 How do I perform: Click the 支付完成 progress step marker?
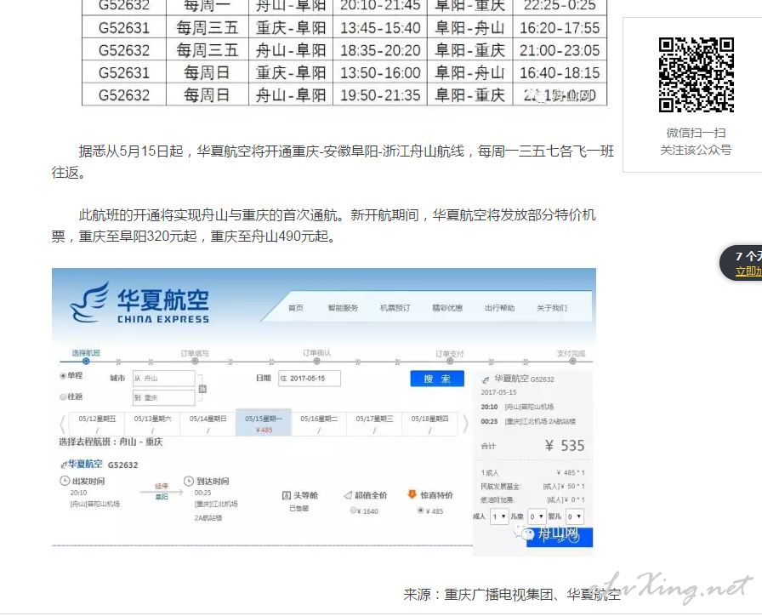click(572, 362)
